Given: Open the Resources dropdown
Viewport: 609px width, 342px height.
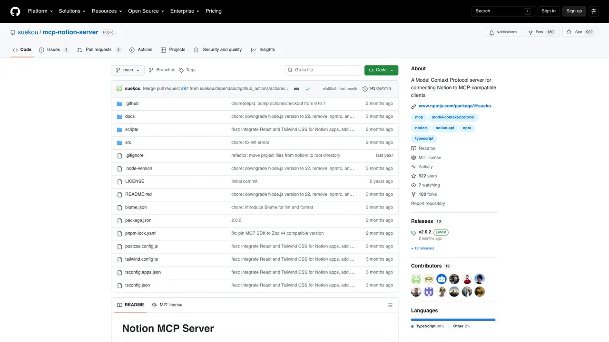Looking at the screenshot, I should click(x=107, y=11).
